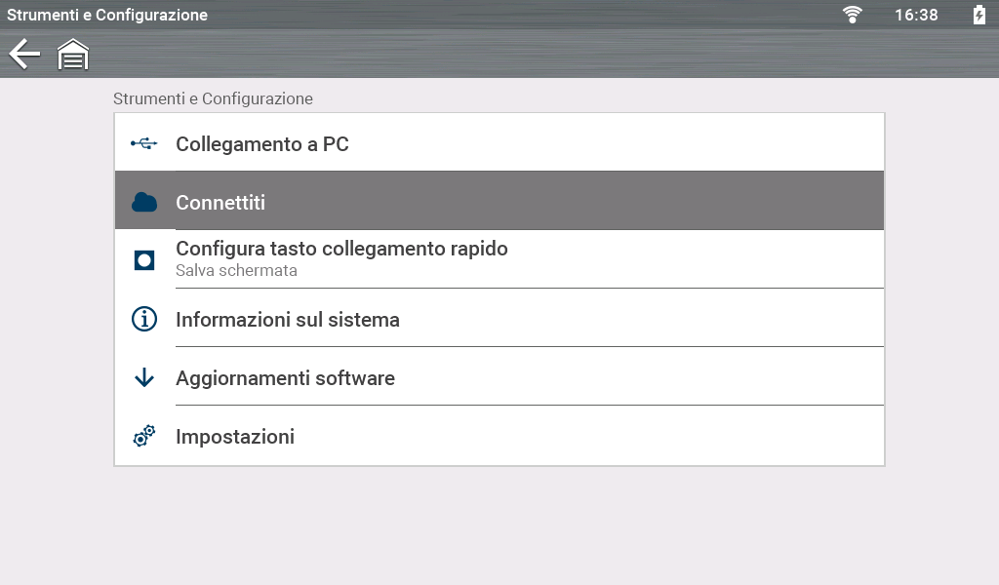Viewport: 999px width, 585px height.
Task: Choose Aggiornamenti software
Action: point(285,378)
